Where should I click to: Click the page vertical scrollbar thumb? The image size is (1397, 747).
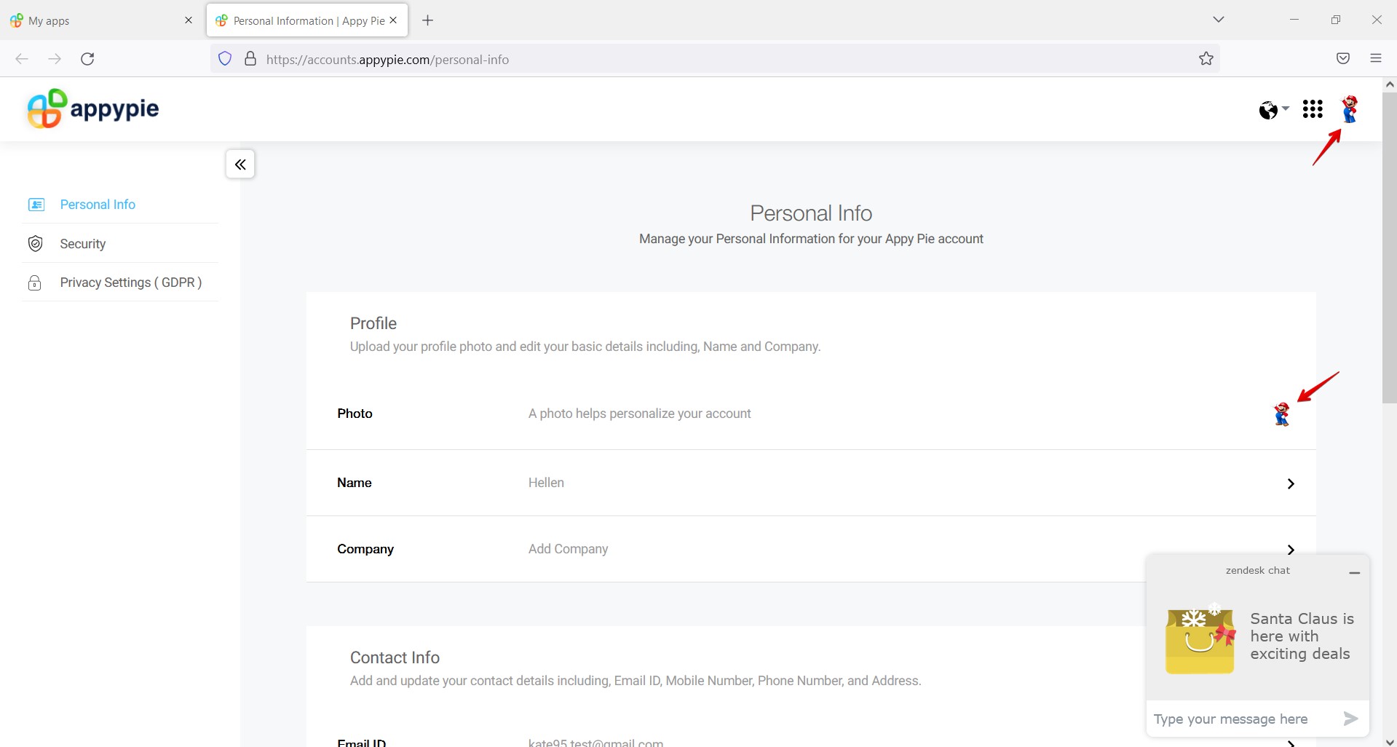(x=1389, y=248)
